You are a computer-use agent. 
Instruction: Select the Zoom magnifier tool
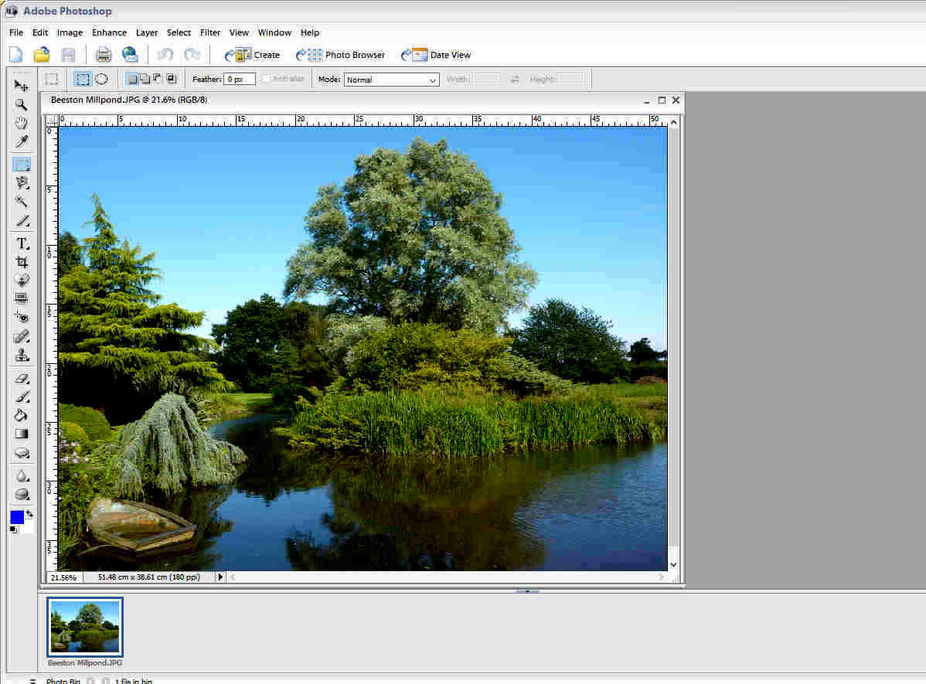(x=22, y=104)
